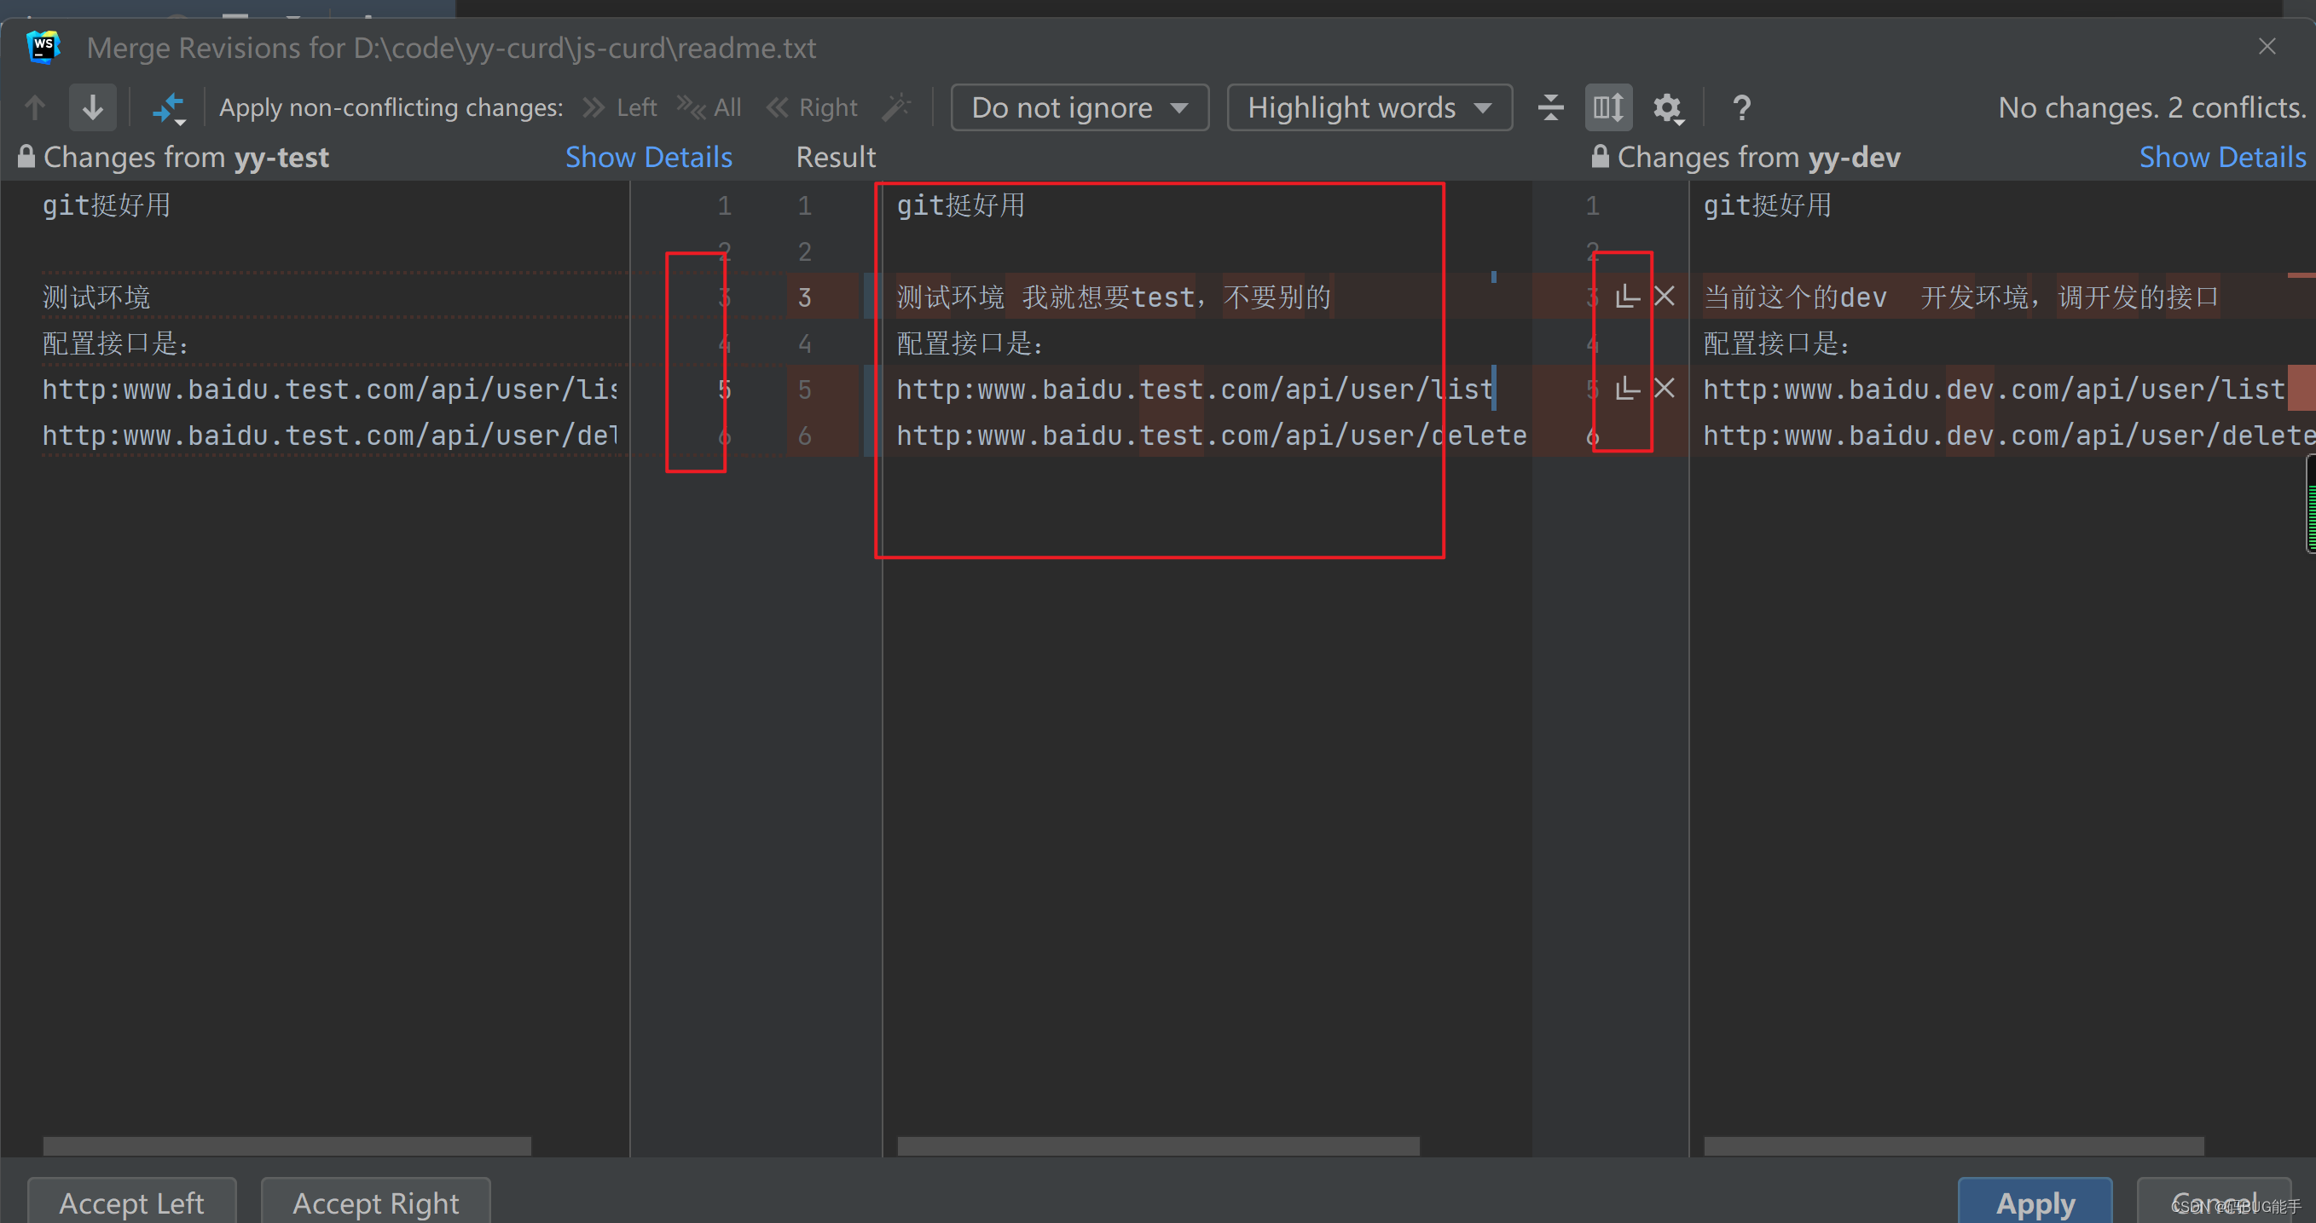Click the Apply button
This screenshot has height=1223, width=2316.
(2035, 1203)
